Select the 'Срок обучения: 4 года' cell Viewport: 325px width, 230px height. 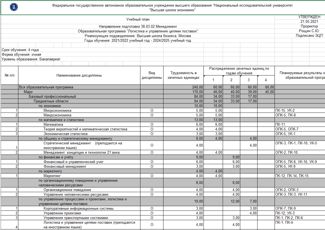[20, 50]
